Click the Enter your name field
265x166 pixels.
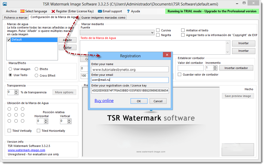click(x=130, y=69)
